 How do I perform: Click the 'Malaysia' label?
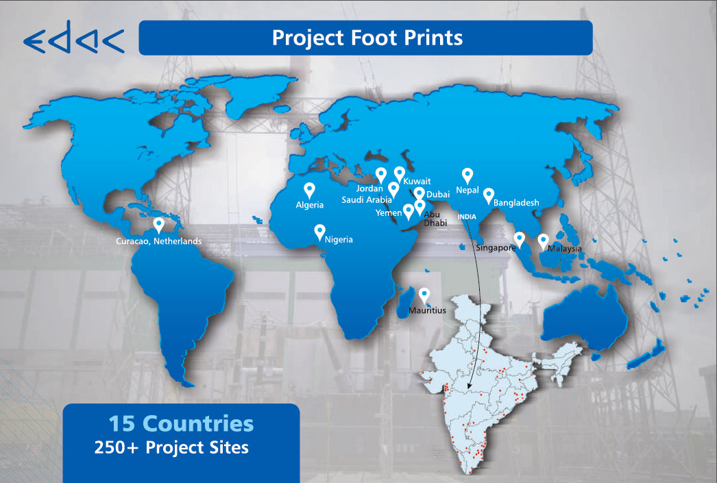tap(565, 249)
